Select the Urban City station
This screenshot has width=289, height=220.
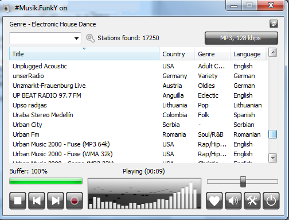point(139,125)
